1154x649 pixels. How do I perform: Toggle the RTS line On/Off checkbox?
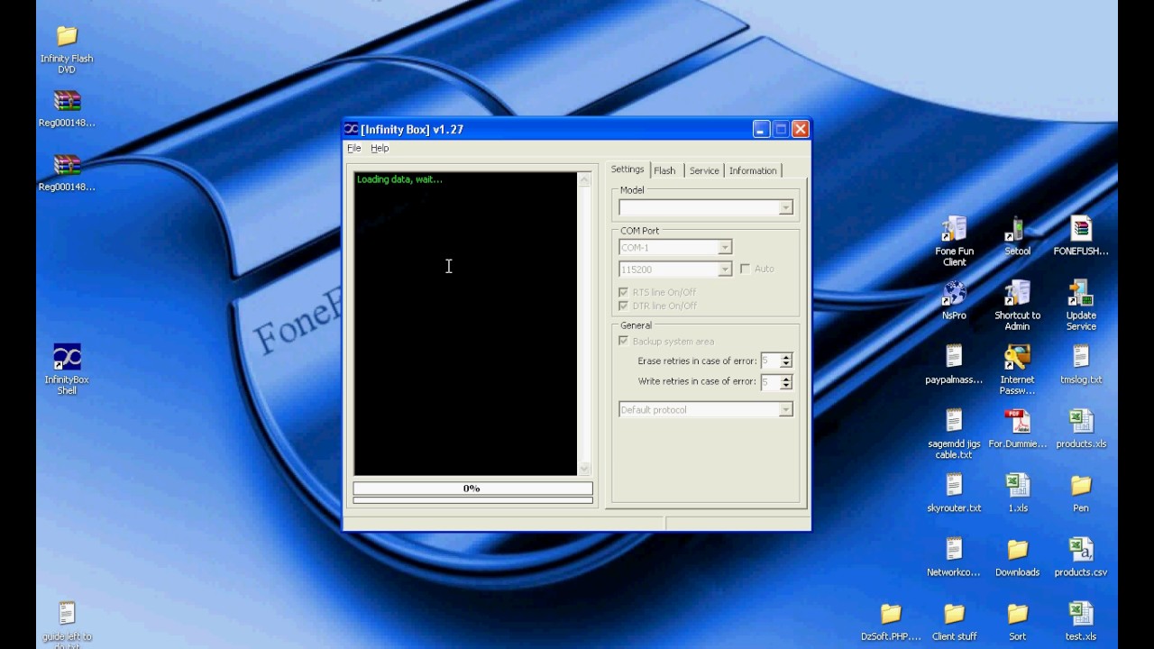click(623, 292)
